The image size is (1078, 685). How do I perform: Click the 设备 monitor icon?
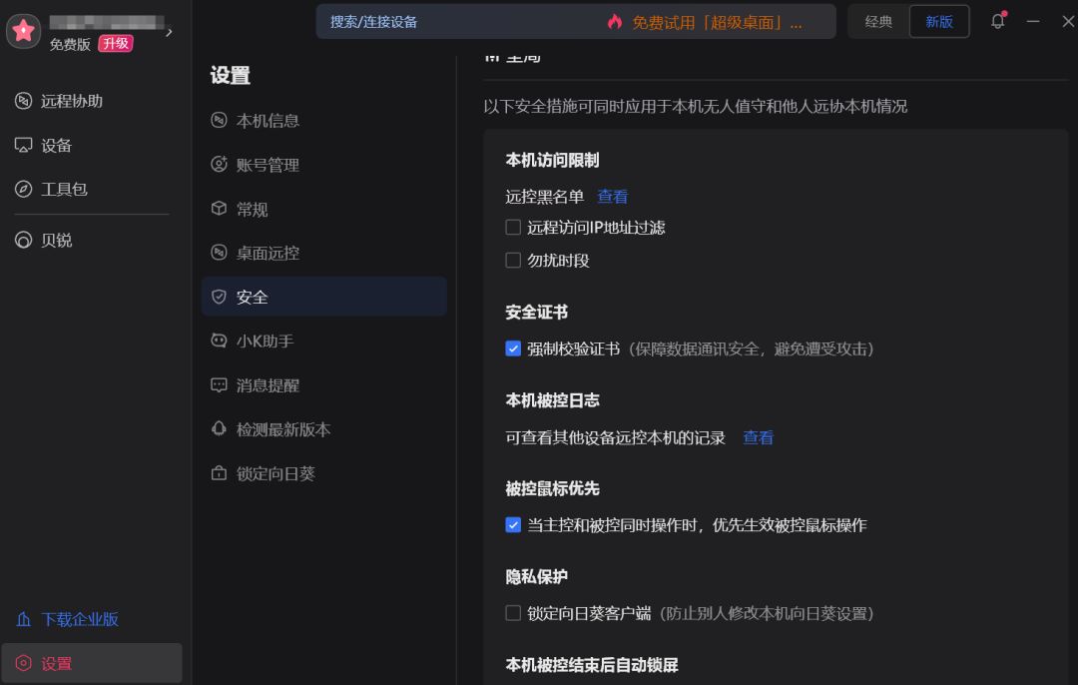pos(23,145)
